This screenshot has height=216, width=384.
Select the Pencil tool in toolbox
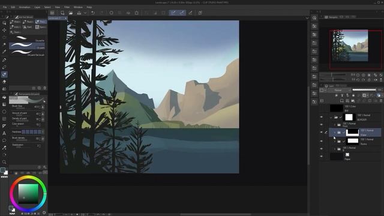(x=4, y=67)
